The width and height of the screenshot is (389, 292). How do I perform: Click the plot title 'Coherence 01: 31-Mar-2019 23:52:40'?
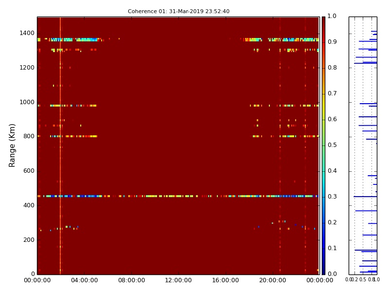pyautogui.click(x=178, y=11)
